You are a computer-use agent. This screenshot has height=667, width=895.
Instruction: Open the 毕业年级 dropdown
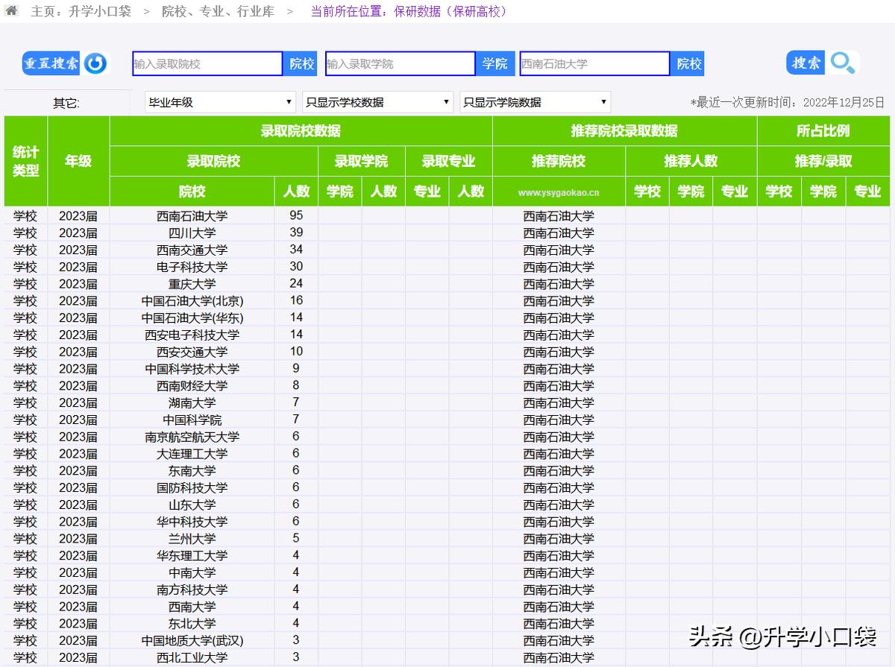click(x=219, y=101)
